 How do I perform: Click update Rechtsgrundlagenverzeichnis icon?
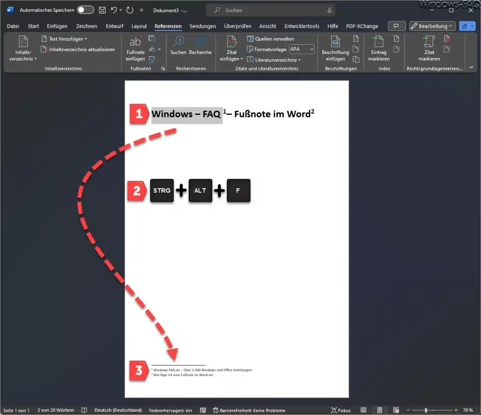click(x=447, y=49)
